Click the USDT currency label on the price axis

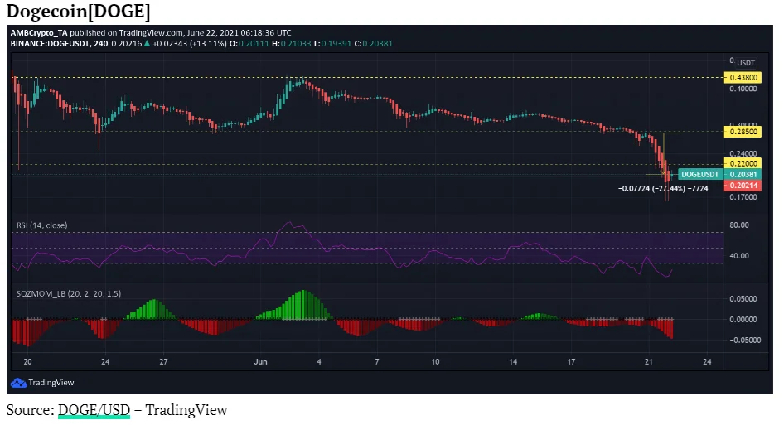746,63
